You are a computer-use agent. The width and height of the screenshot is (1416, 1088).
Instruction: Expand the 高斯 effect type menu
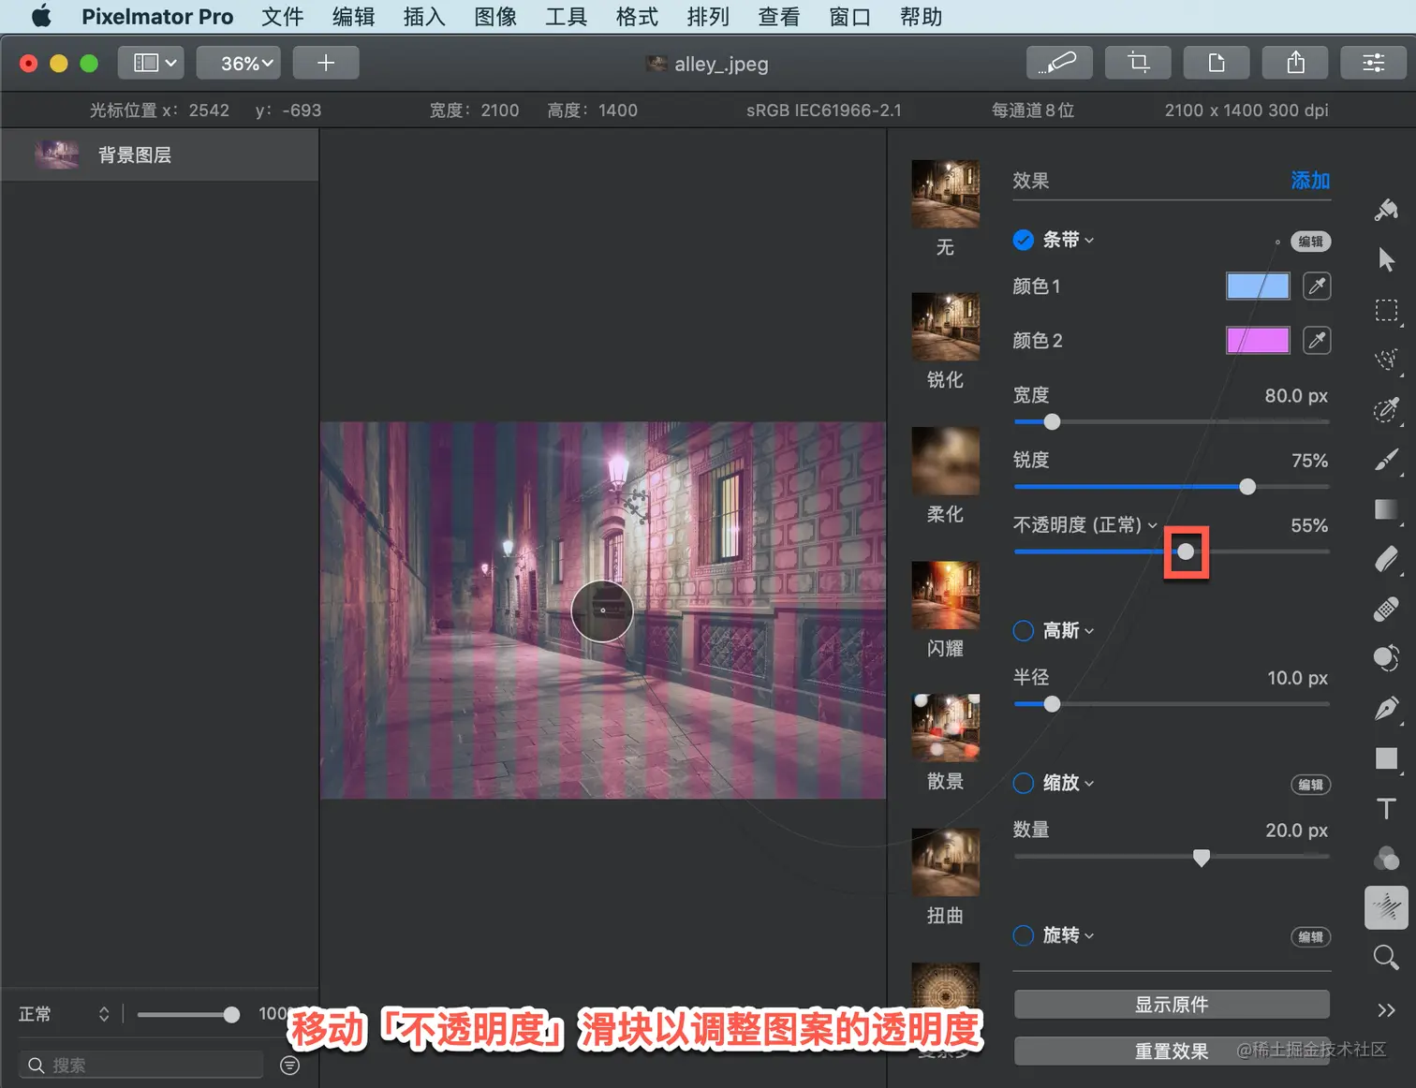[x=1069, y=631]
